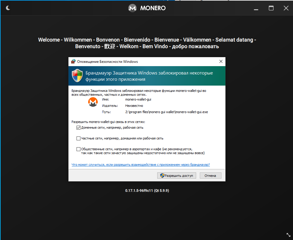Close the Windows Security Alert dialog
This screenshot has width=293, height=240.
[221, 61]
